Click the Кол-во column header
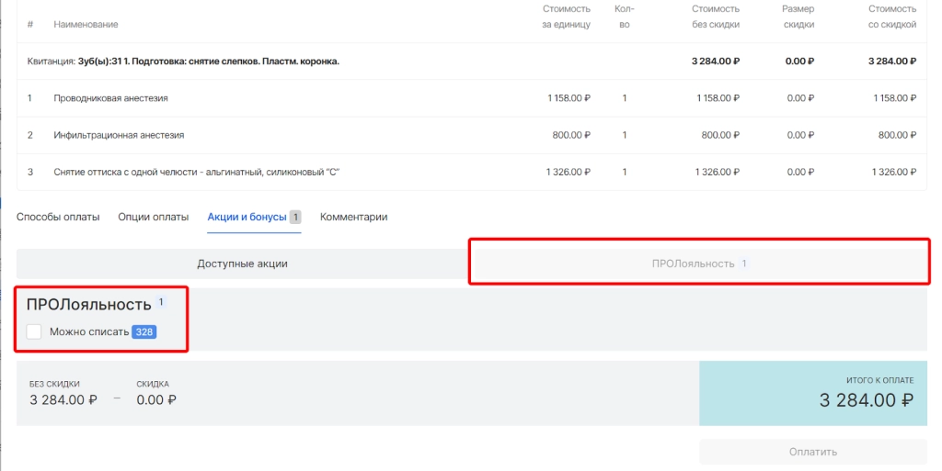This screenshot has height=471, width=942. coord(624,17)
